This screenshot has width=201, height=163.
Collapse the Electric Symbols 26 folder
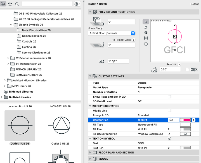11,25
